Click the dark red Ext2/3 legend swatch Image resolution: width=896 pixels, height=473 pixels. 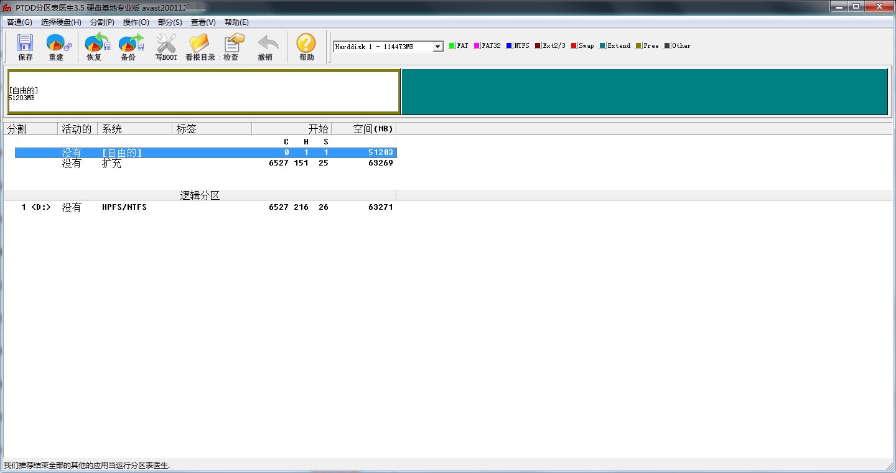538,45
